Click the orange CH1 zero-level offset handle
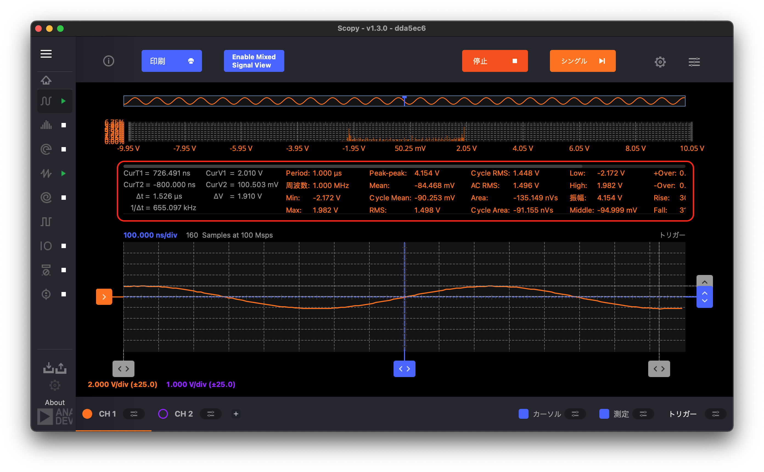Screen dimensions: 764x472 click(104, 297)
